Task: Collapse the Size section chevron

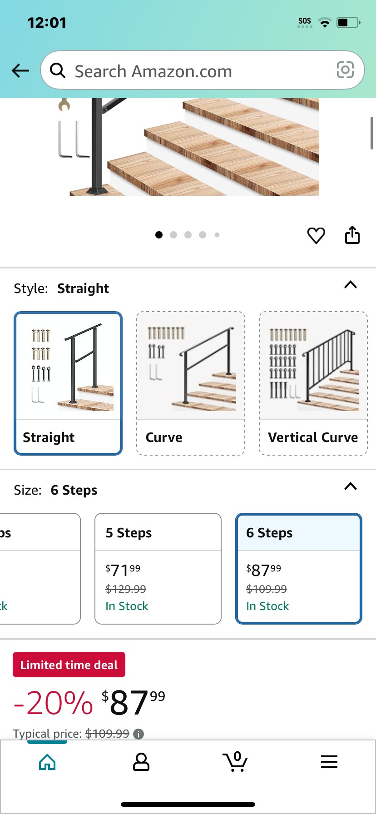Action: (x=351, y=486)
